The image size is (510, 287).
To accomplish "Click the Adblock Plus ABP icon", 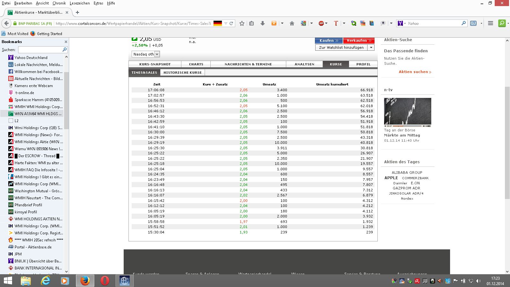I will pos(321,23).
